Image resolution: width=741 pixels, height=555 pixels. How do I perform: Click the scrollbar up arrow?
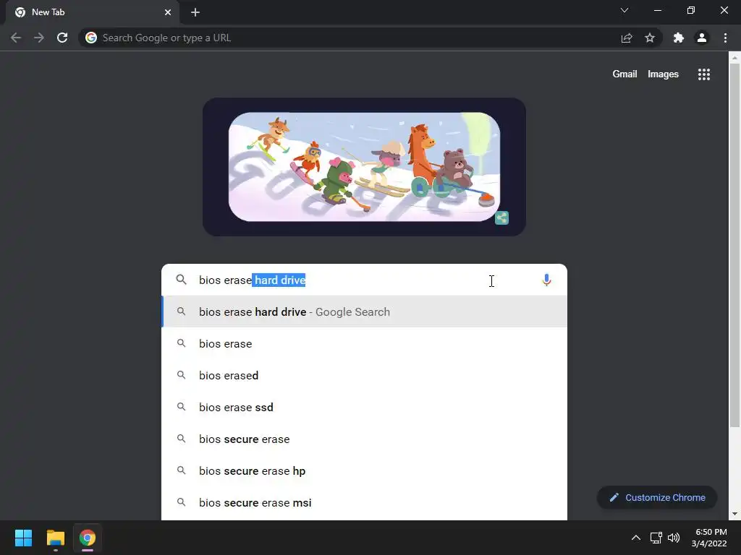pos(734,58)
